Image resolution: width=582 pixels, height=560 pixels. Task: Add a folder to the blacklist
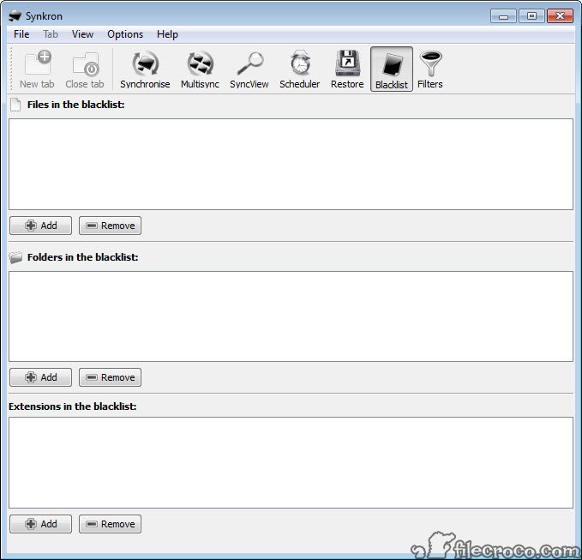pyautogui.click(x=41, y=377)
